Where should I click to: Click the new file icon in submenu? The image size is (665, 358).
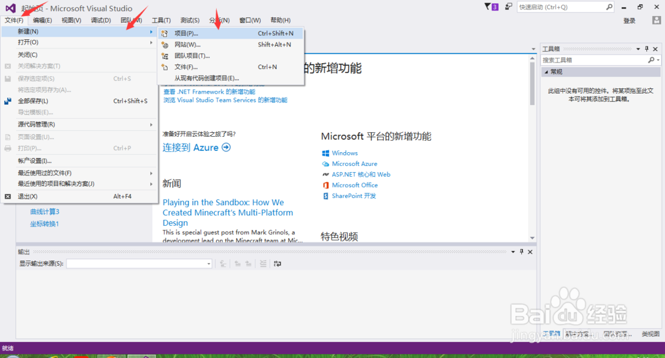coord(164,67)
